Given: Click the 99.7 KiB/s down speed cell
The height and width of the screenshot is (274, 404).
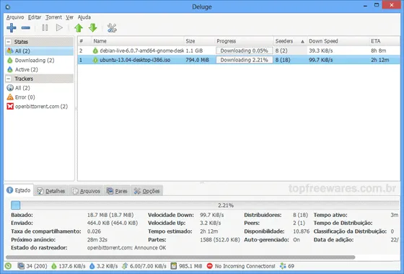Looking at the screenshot, I should (321, 60).
